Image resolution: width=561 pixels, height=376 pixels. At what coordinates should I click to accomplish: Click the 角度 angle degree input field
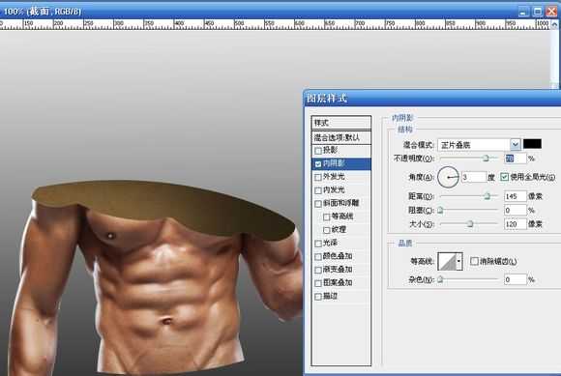coord(474,177)
